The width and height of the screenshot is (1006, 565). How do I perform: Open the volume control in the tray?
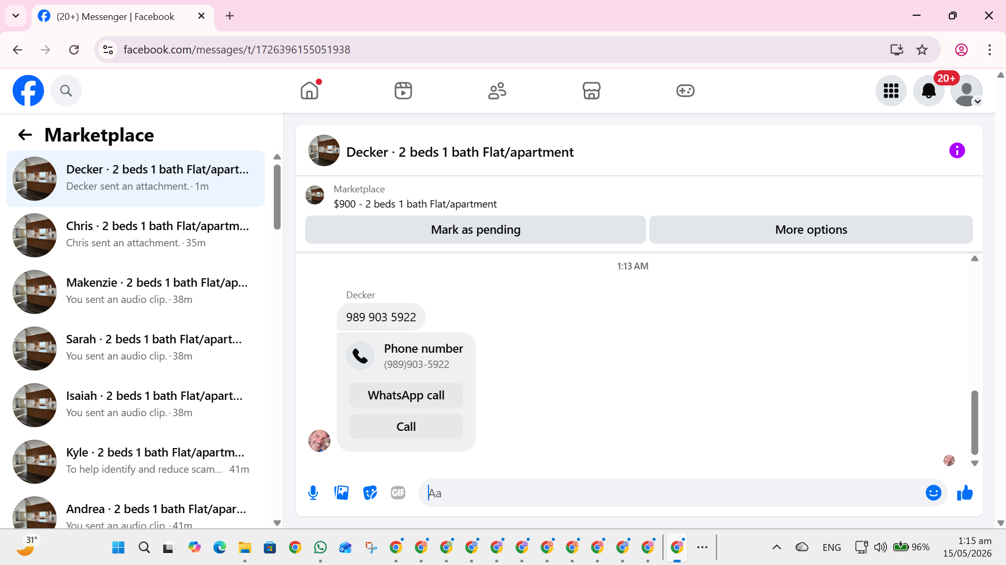[880, 547]
